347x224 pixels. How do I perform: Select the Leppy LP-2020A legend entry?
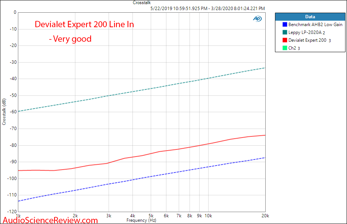click(x=304, y=32)
